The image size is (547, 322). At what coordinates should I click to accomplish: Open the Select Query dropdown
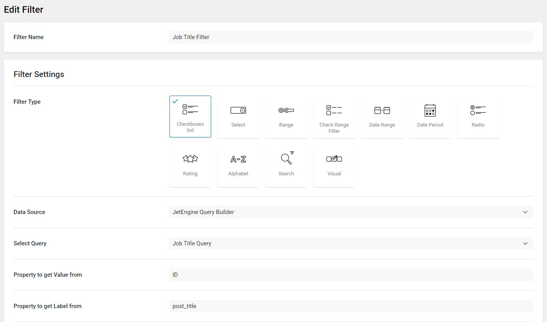point(351,243)
